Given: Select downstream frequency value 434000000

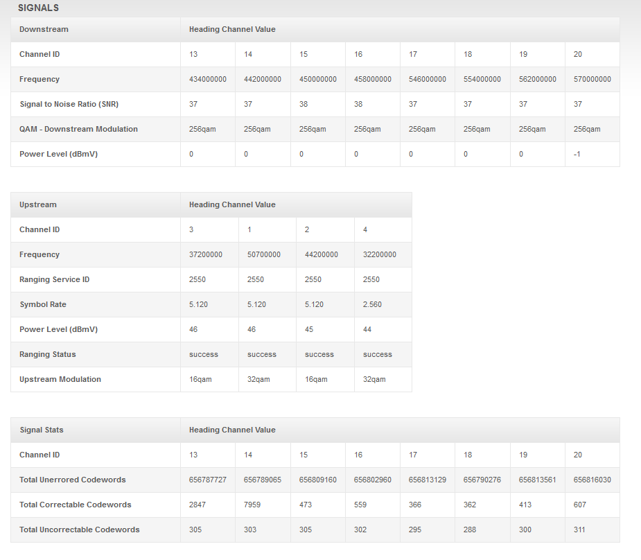Looking at the screenshot, I should 208,79.
